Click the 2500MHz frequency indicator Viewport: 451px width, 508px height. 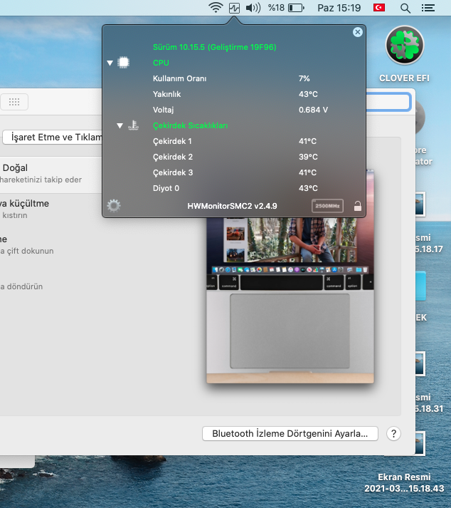pyautogui.click(x=327, y=206)
